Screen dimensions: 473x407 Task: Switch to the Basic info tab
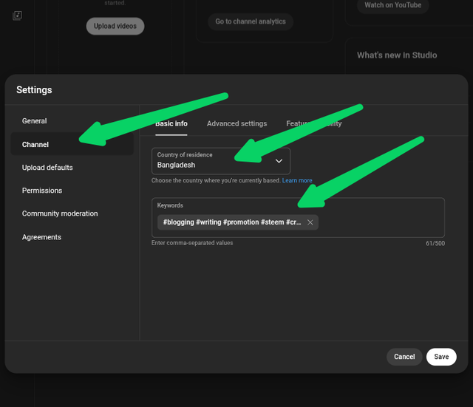[171, 123]
